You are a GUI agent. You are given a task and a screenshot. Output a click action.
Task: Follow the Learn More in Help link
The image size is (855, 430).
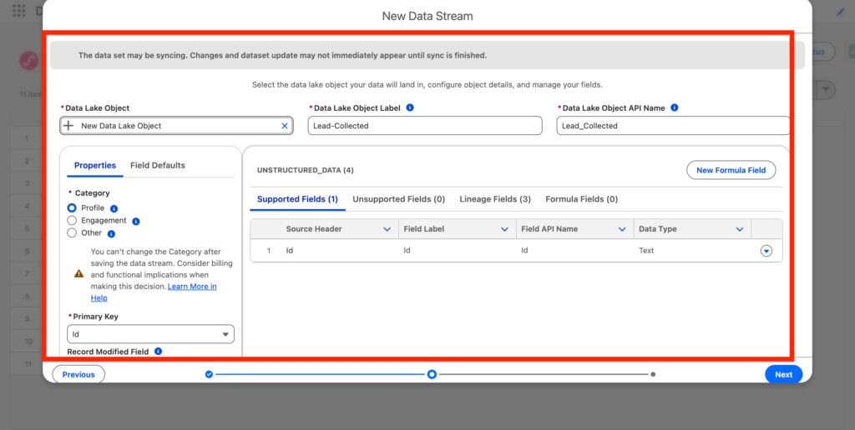(192, 287)
